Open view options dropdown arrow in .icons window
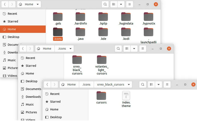The image size is (197, 121). 134,49
